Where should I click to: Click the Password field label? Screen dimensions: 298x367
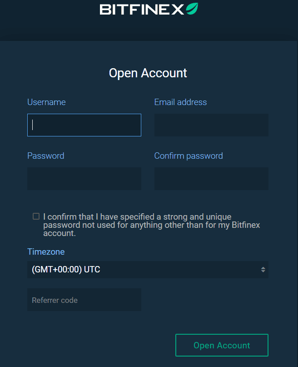point(45,156)
